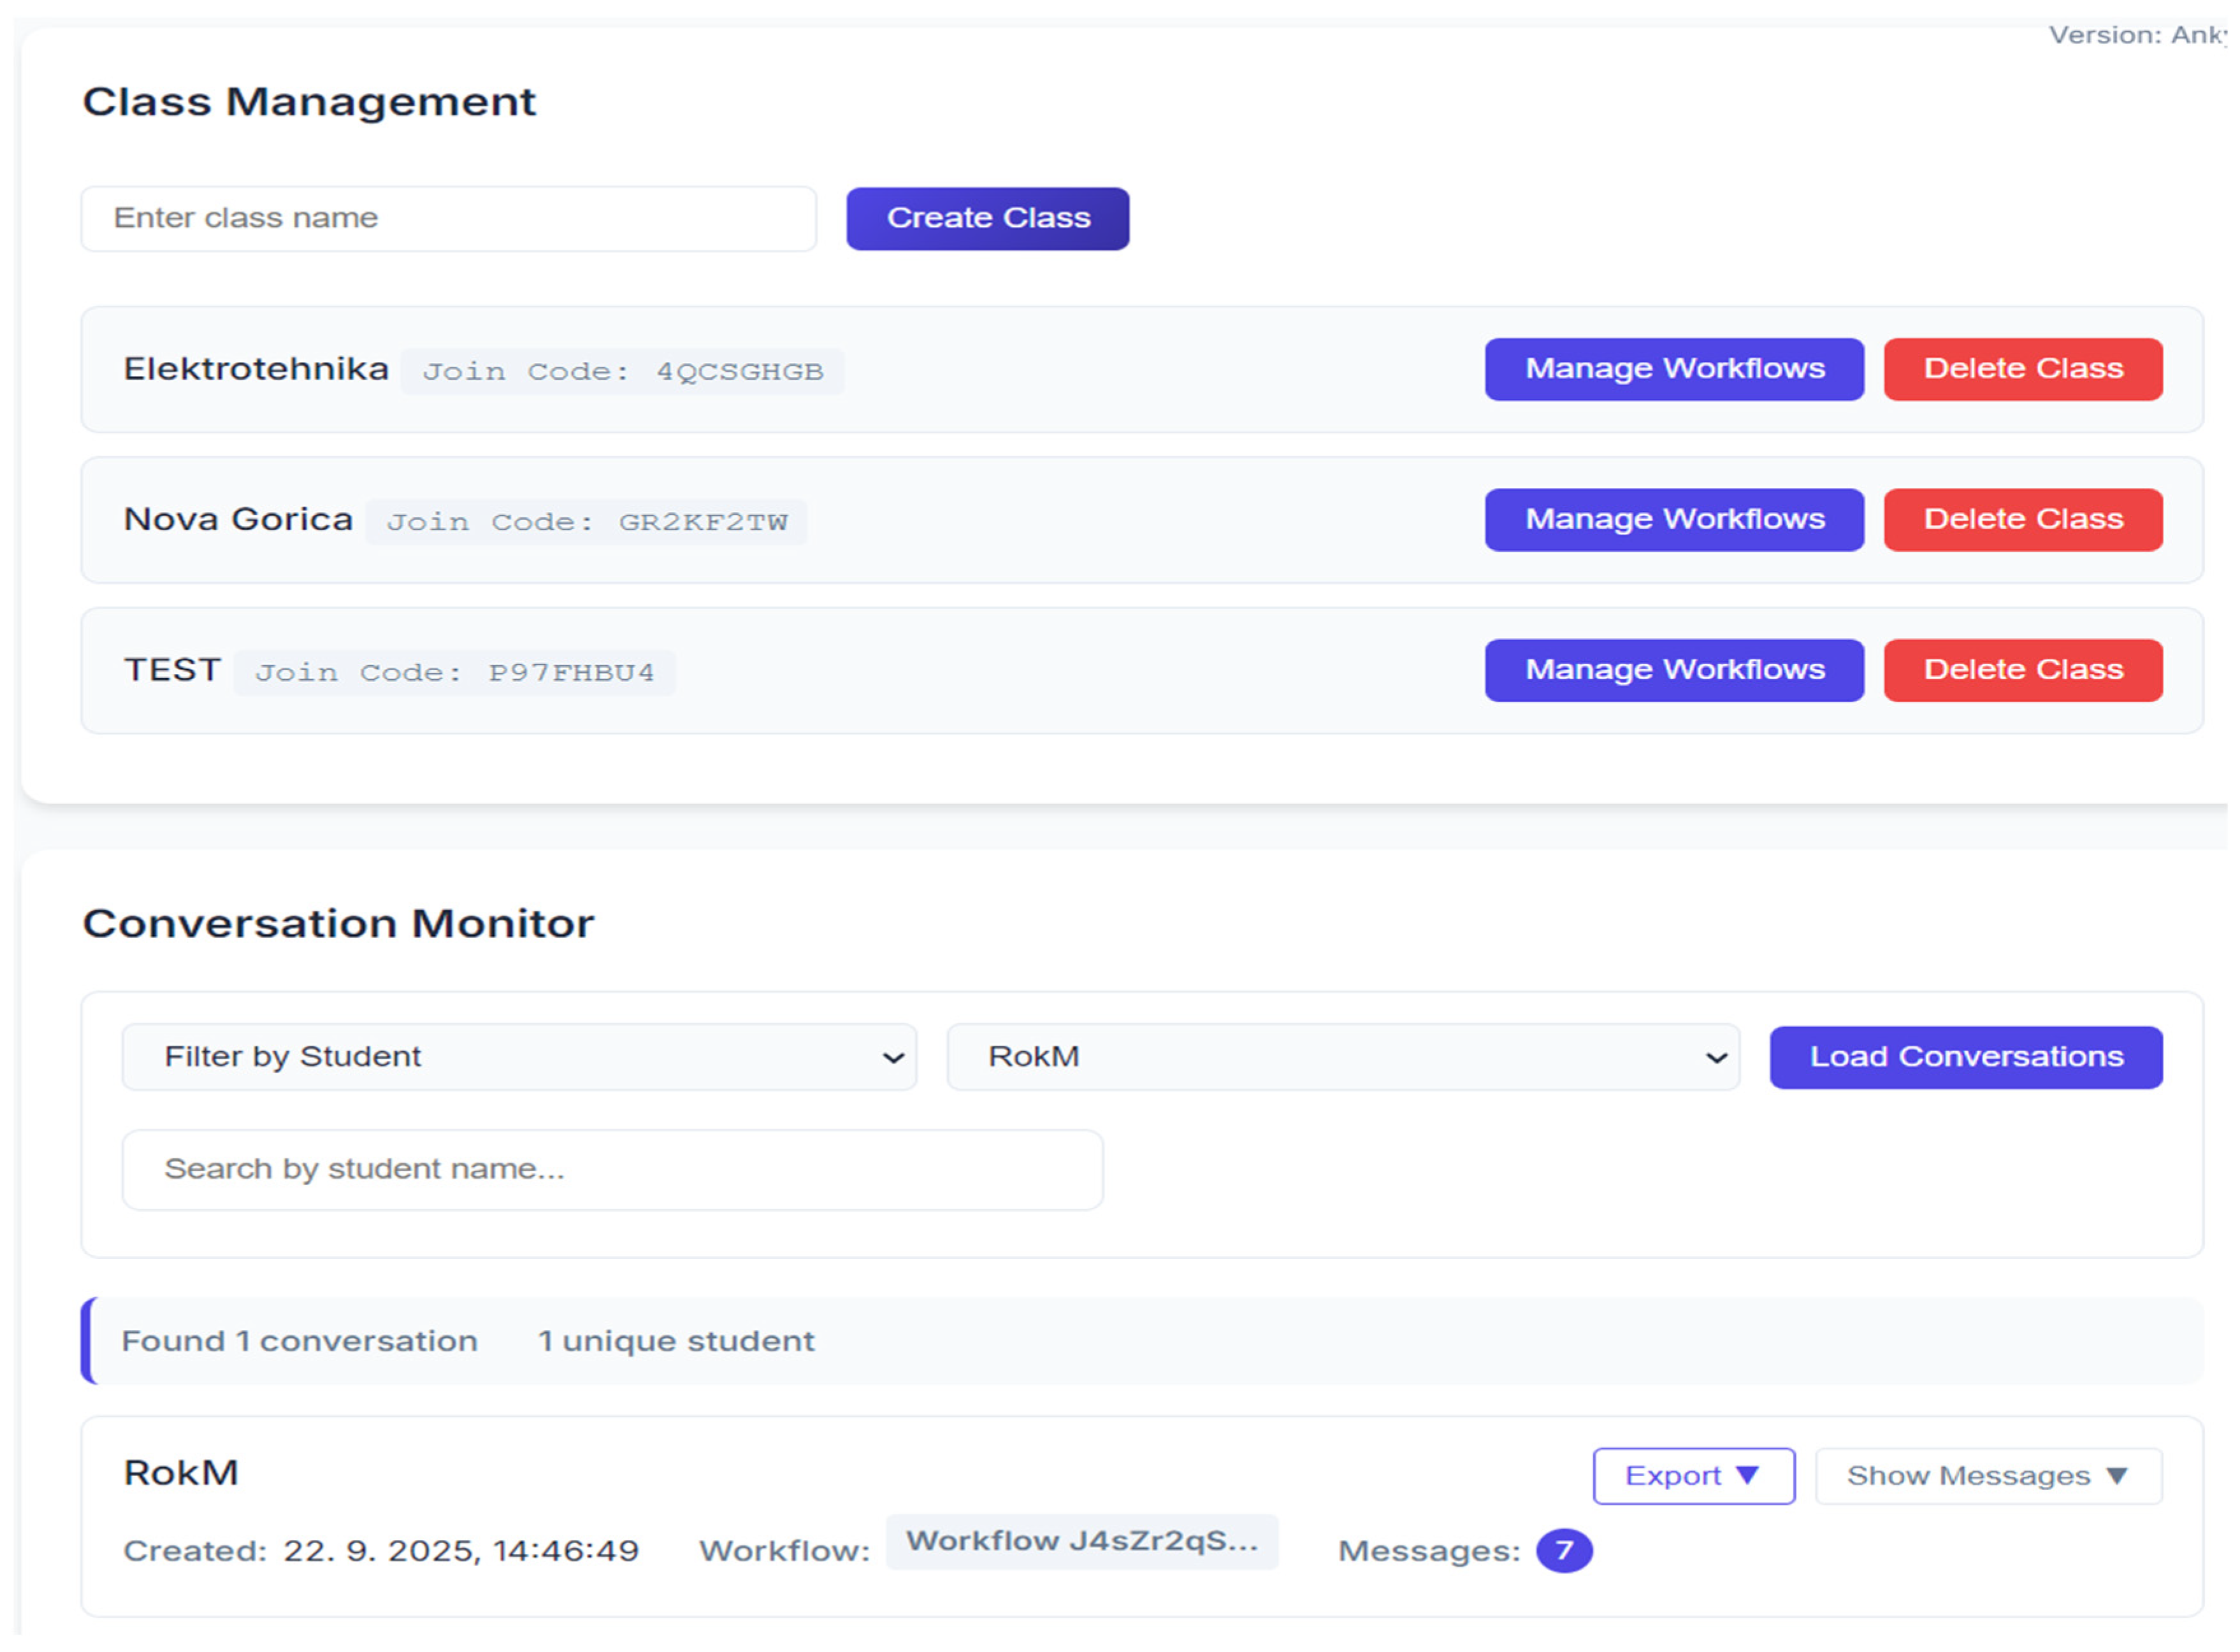Click the Workflow J4sZr2qS tag
This screenshot has width=2240, height=1652.
click(x=1081, y=1541)
